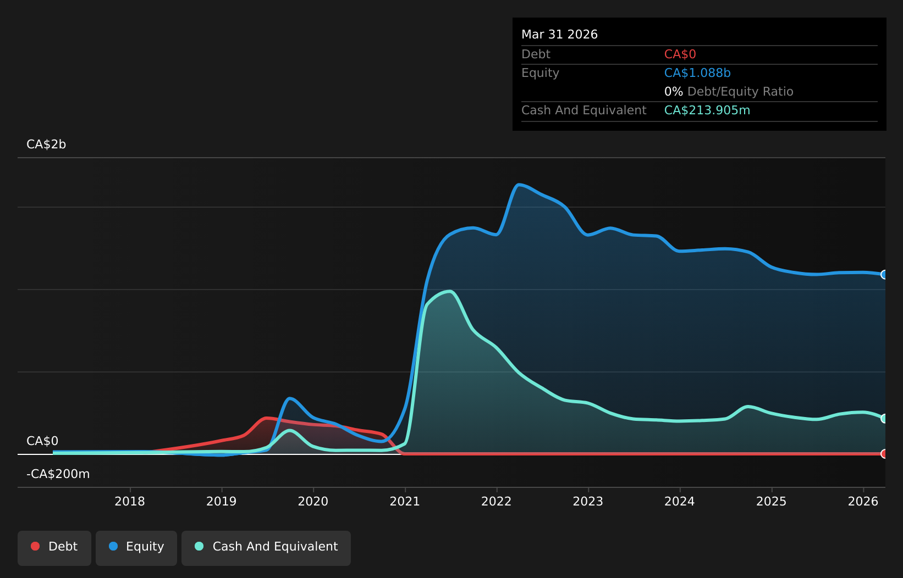
Task: Click the Debt label in the tooltip
Action: click(x=536, y=54)
